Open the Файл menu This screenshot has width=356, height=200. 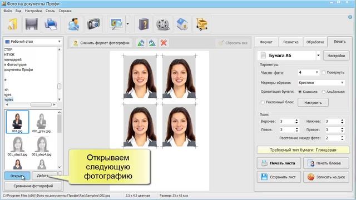coord(7,11)
